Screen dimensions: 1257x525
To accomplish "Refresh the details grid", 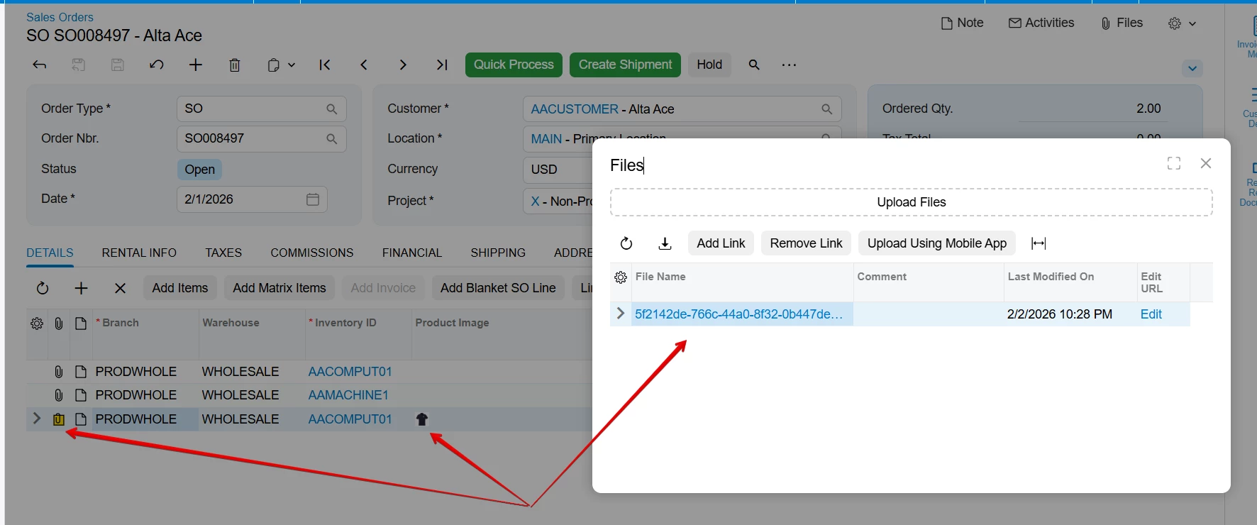I will tap(43, 288).
